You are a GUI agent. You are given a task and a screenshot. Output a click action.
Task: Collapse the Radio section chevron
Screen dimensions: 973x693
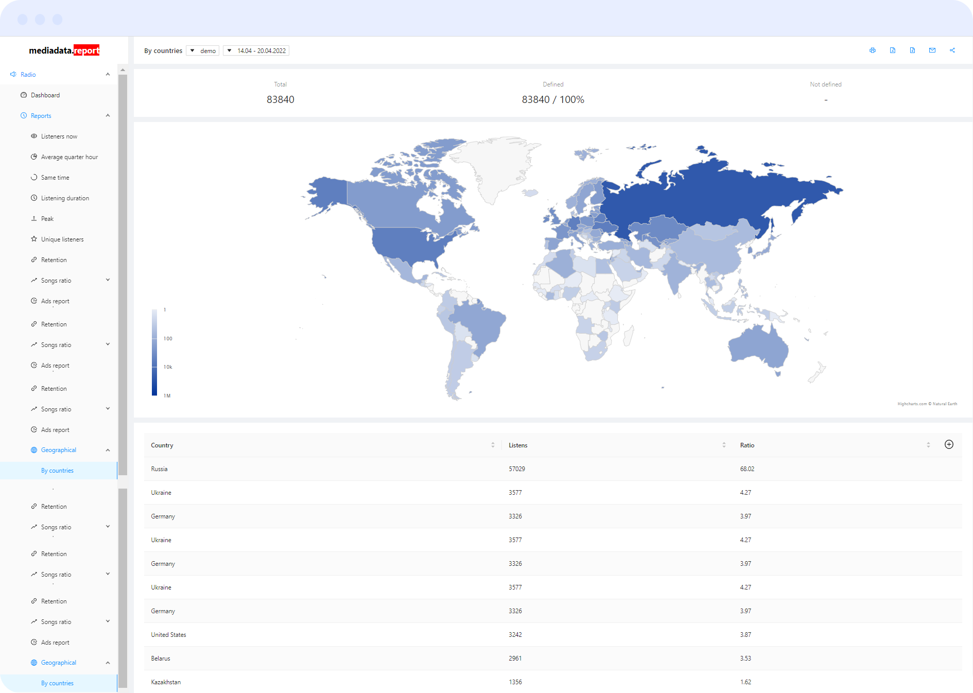[x=108, y=75]
